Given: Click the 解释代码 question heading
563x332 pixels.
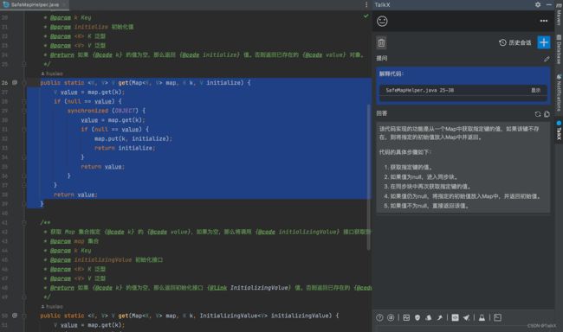Looking at the screenshot, I should pos(392,73).
